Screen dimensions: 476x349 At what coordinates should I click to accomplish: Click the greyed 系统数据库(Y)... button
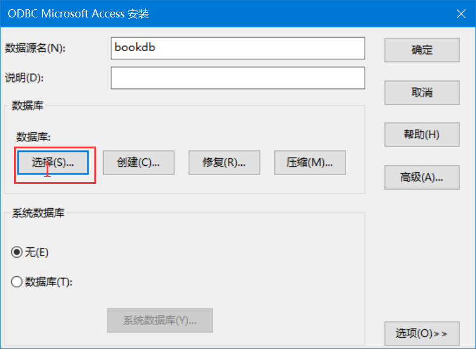point(160,320)
